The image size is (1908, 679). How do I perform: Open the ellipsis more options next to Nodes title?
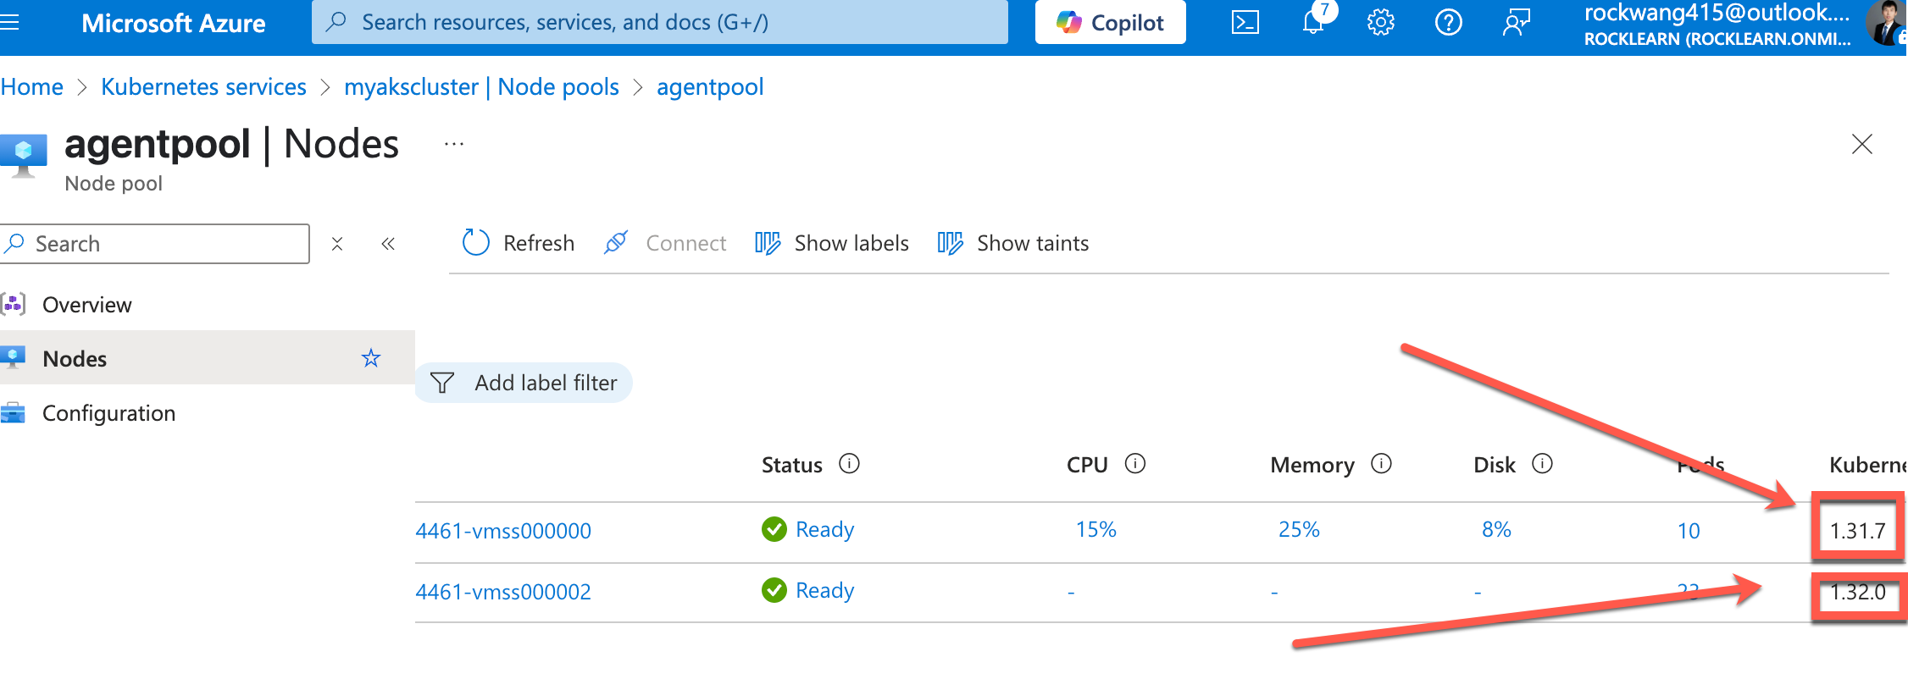454,144
